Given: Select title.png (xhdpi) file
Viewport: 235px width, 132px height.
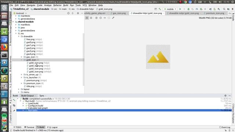Looking at the screenshot, I should [33, 86].
